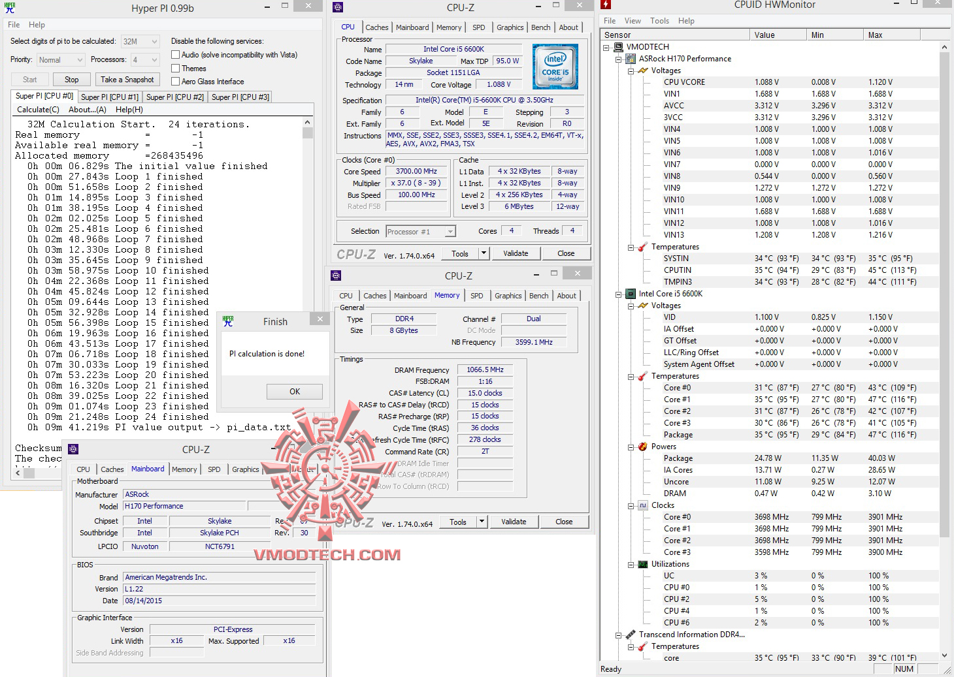Screen dimensions: 954x677
Task: Click the thermometer icon above SYSTIN row
Action: click(x=643, y=247)
